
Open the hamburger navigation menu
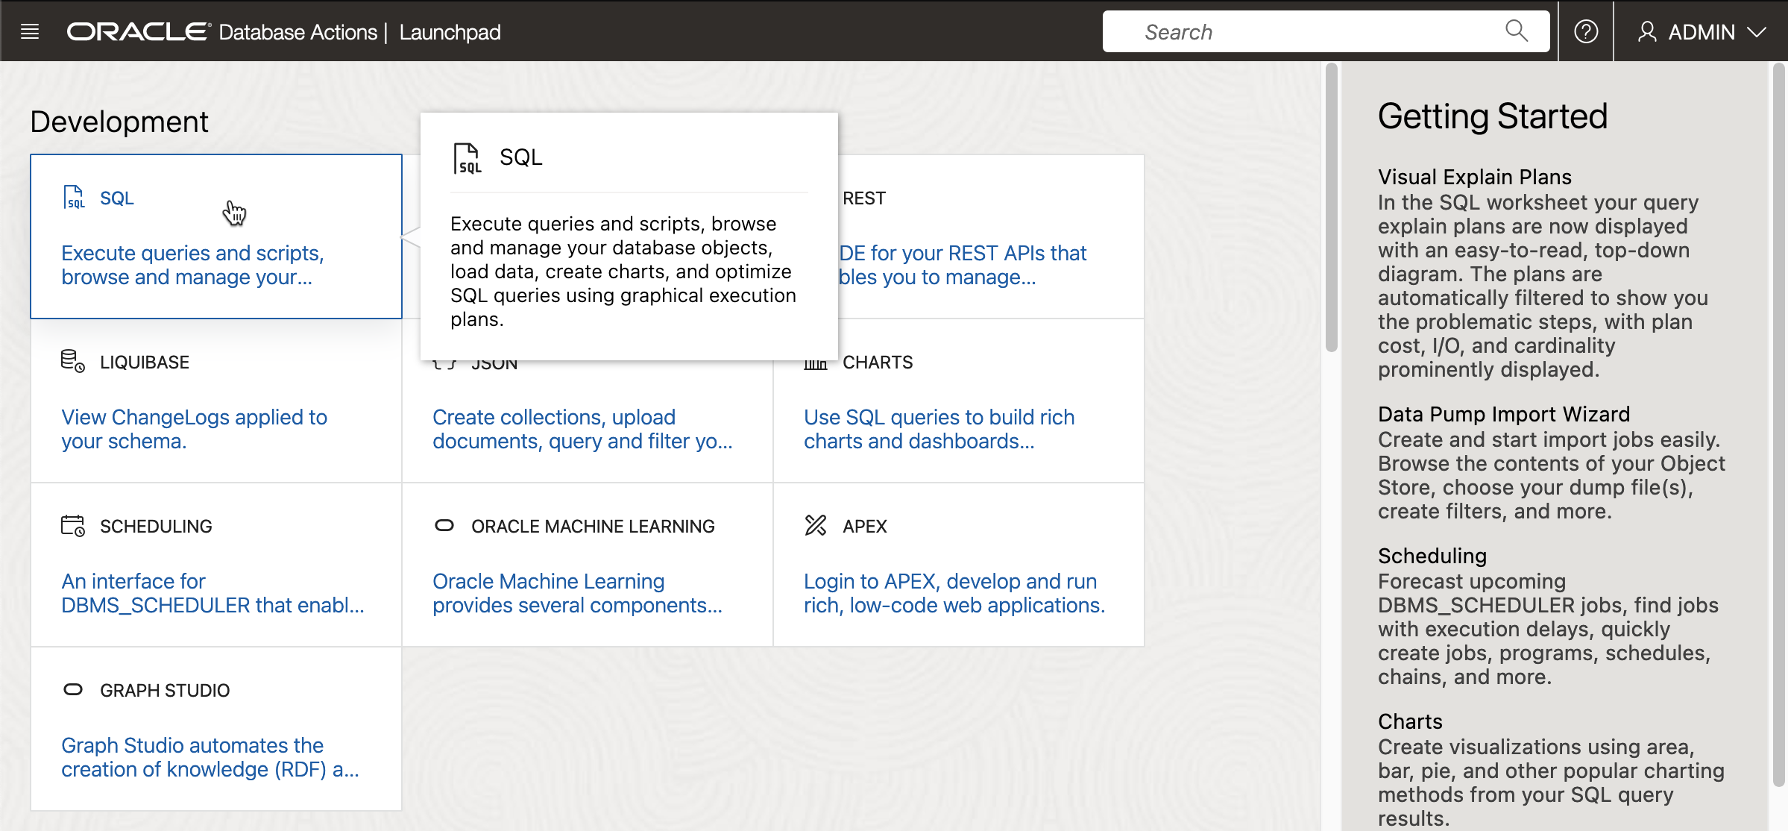click(30, 31)
